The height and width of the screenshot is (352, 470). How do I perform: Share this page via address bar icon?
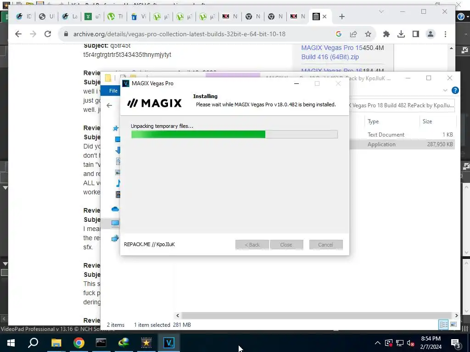coord(353,34)
